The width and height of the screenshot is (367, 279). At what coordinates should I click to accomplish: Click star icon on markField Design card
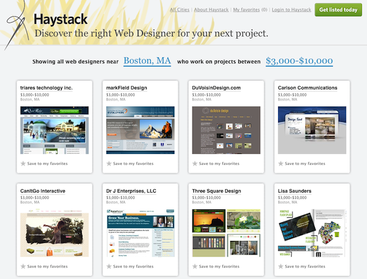(109, 164)
